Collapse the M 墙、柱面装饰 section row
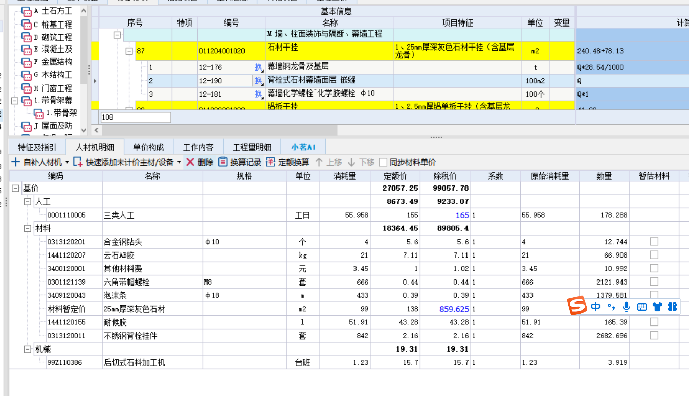Viewport: 689px width, 396px height. click(117, 35)
